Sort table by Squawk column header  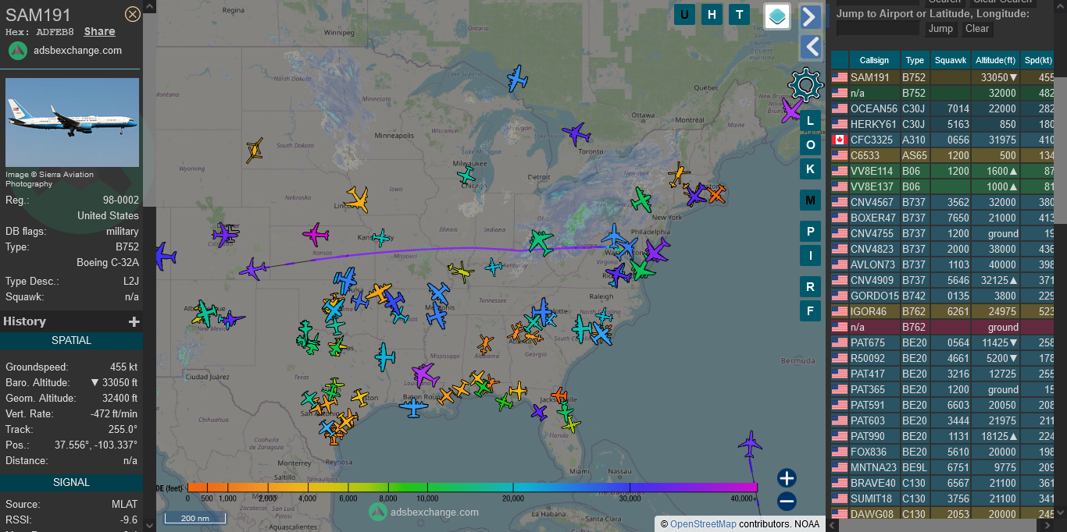point(951,60)
